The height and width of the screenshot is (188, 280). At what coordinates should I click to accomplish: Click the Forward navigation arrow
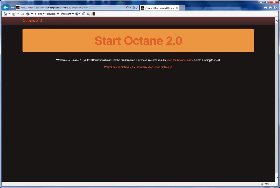(12, 7)
